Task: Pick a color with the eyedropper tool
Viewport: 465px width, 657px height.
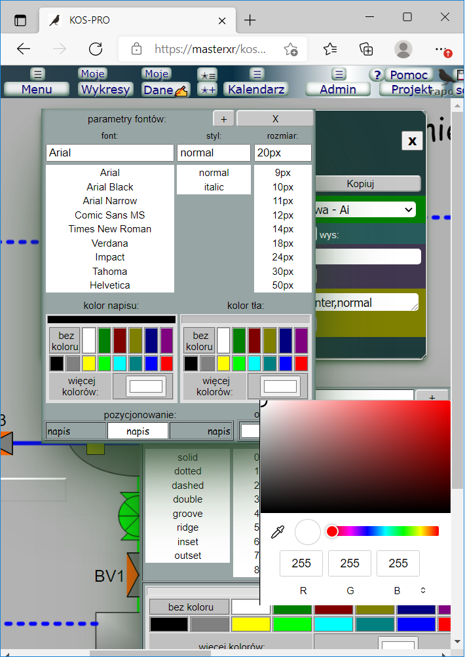Action: [278, 531]
